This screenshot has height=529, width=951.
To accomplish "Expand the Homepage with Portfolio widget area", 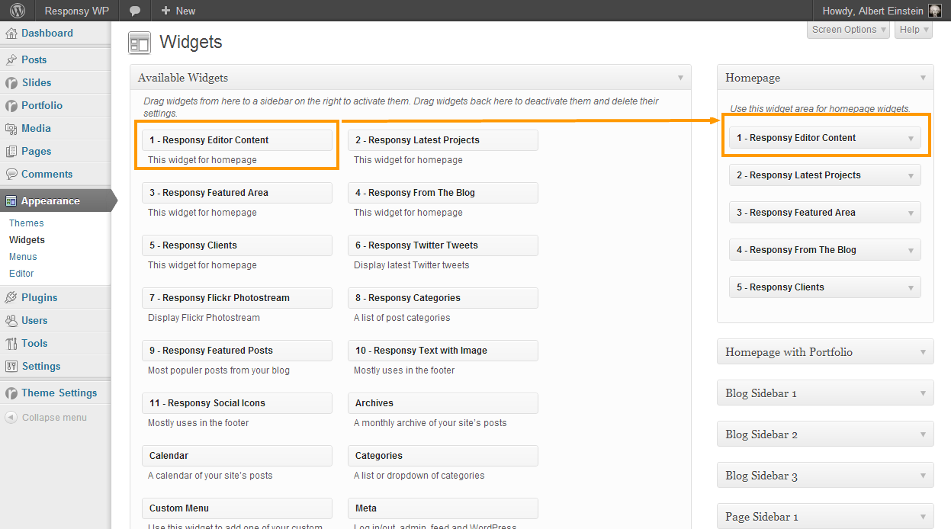I will pyautogui.click(x=923, y=352).
